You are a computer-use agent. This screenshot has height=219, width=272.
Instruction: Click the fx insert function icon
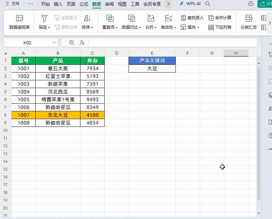click(82, 43)
